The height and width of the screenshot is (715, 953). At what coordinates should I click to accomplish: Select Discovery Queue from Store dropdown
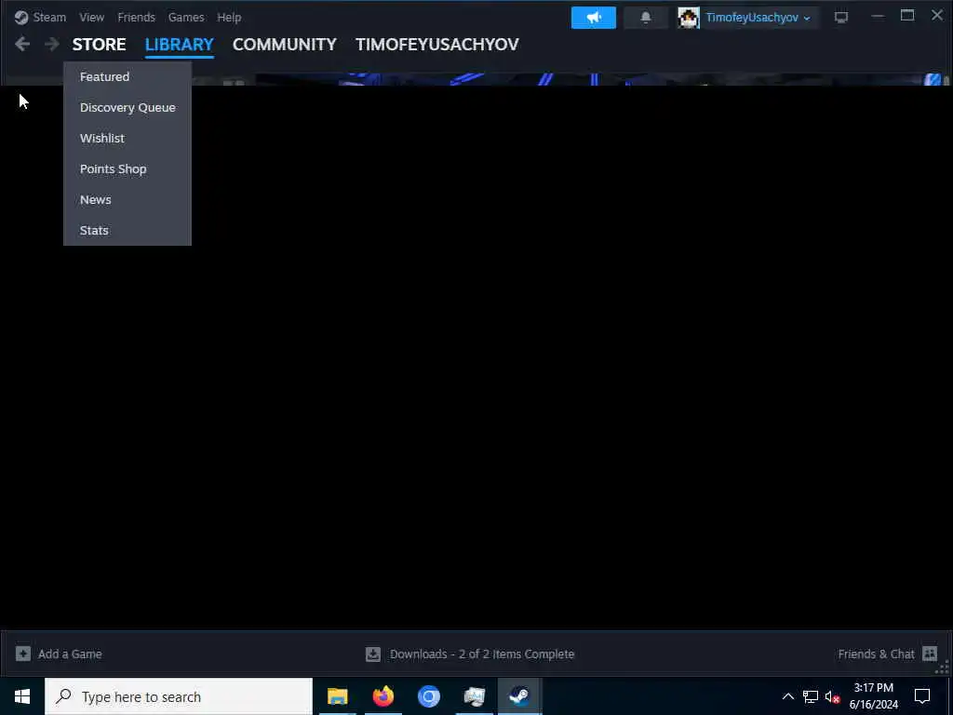(x=127, y=108)
